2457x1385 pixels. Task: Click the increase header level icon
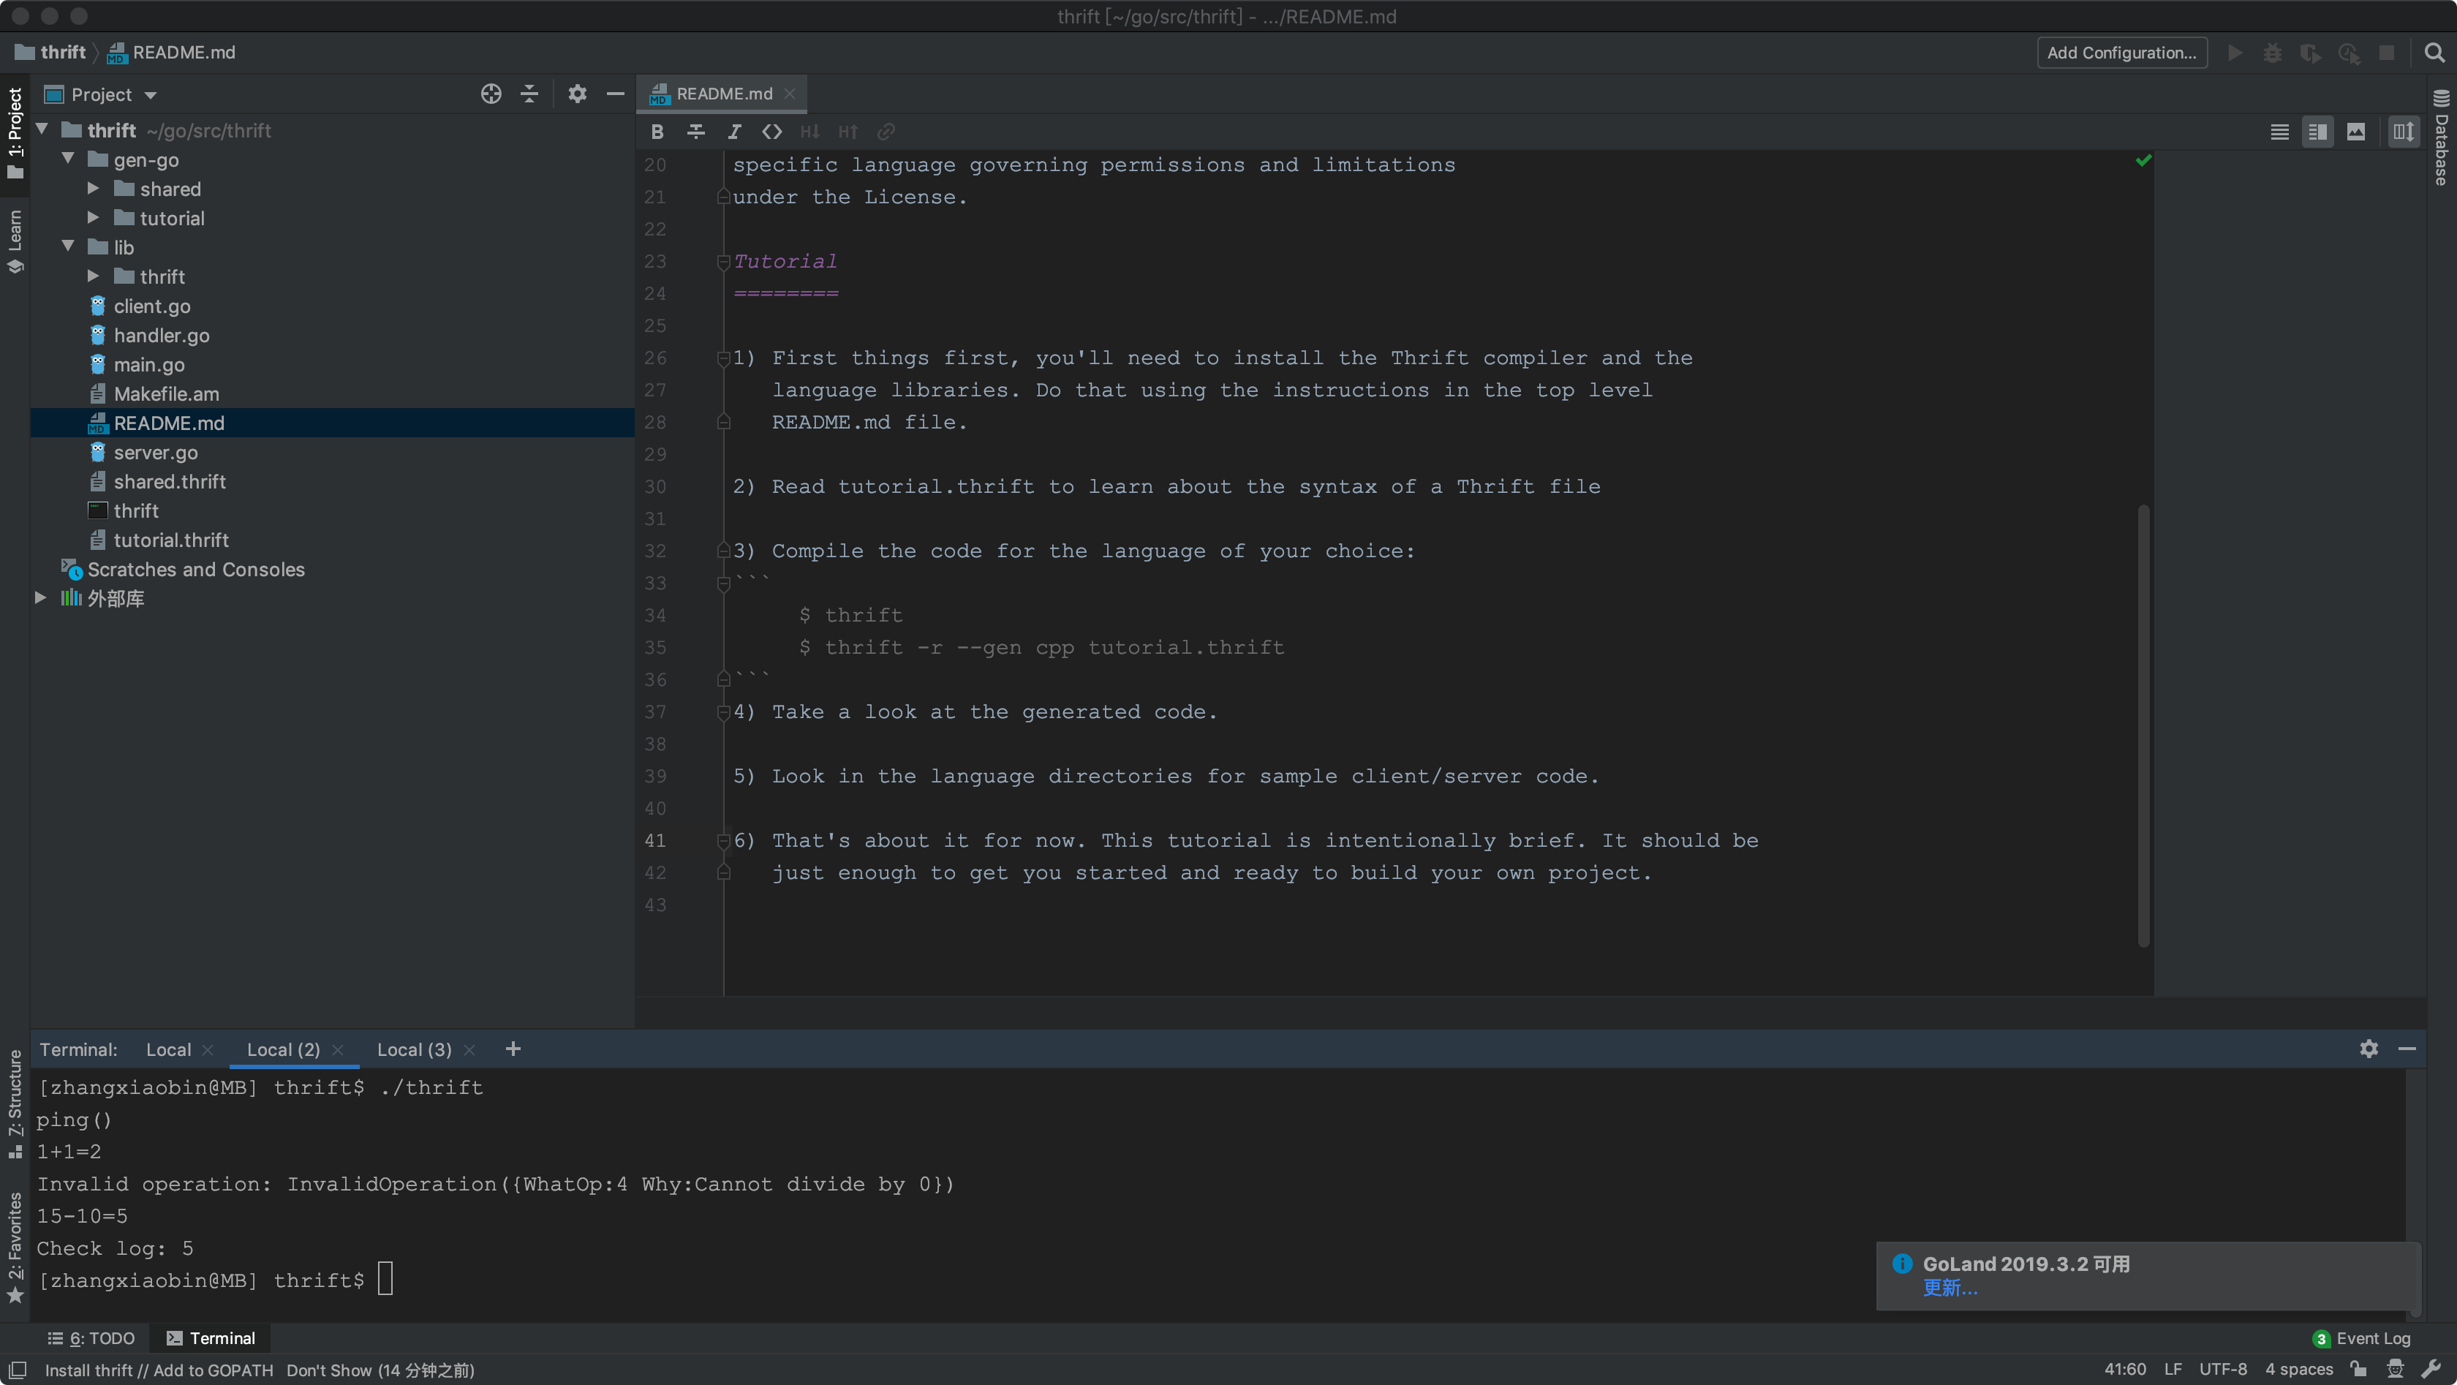tap(848, 132)
